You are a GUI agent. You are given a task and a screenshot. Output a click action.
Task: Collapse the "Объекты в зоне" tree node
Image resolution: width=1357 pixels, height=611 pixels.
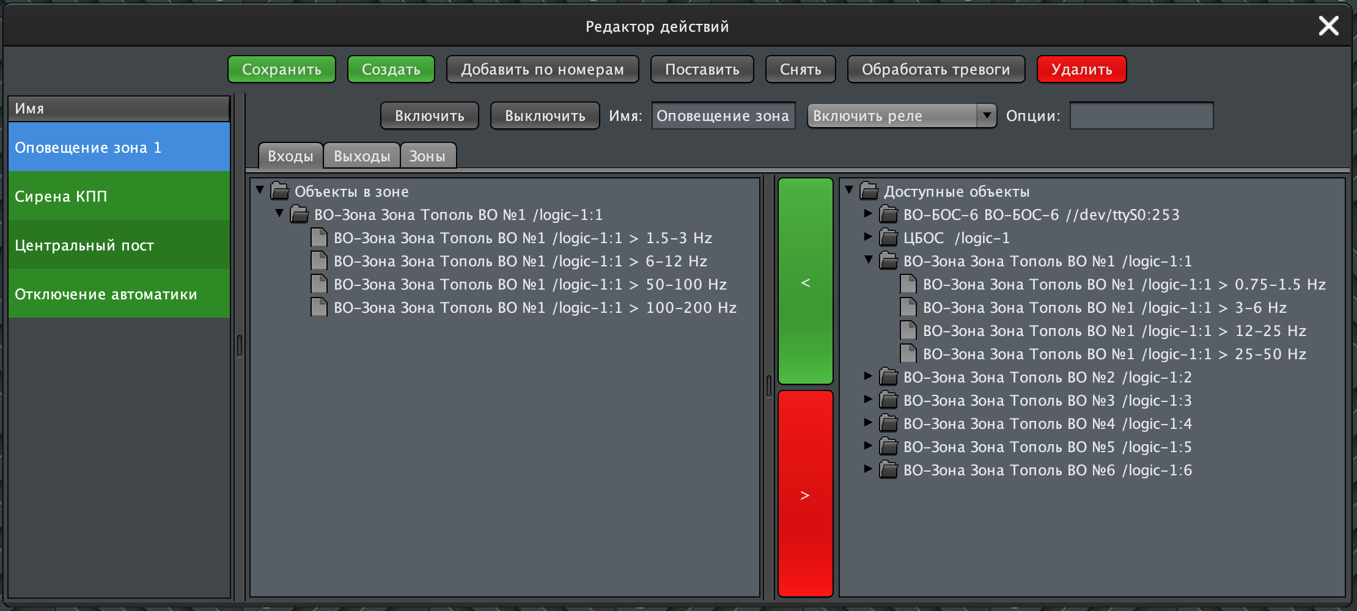259,191
